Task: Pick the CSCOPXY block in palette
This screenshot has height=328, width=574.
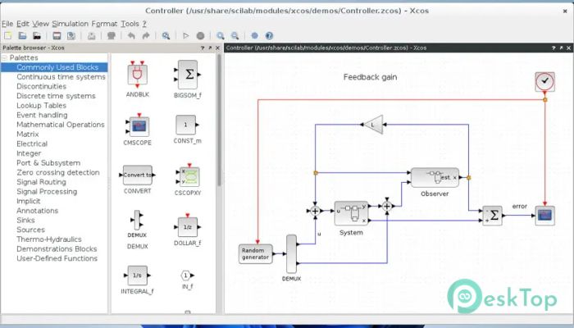Action: point(188,176)
